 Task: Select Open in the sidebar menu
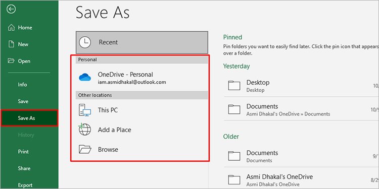(29, 61)
